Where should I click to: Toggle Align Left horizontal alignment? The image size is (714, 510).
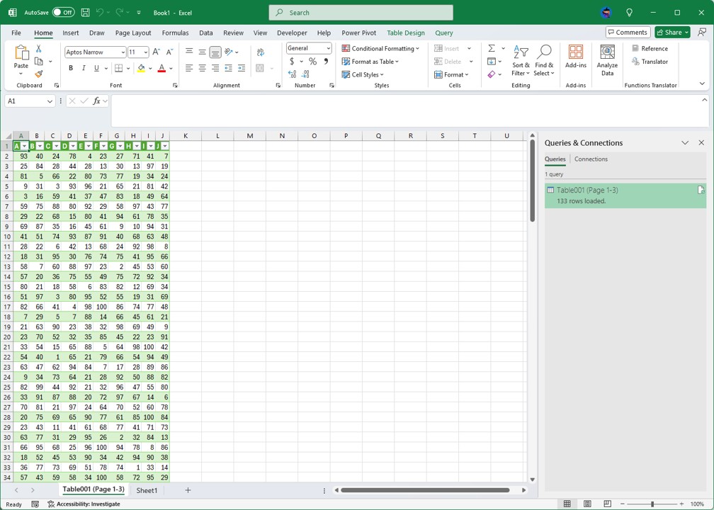[x=189, y=68]
